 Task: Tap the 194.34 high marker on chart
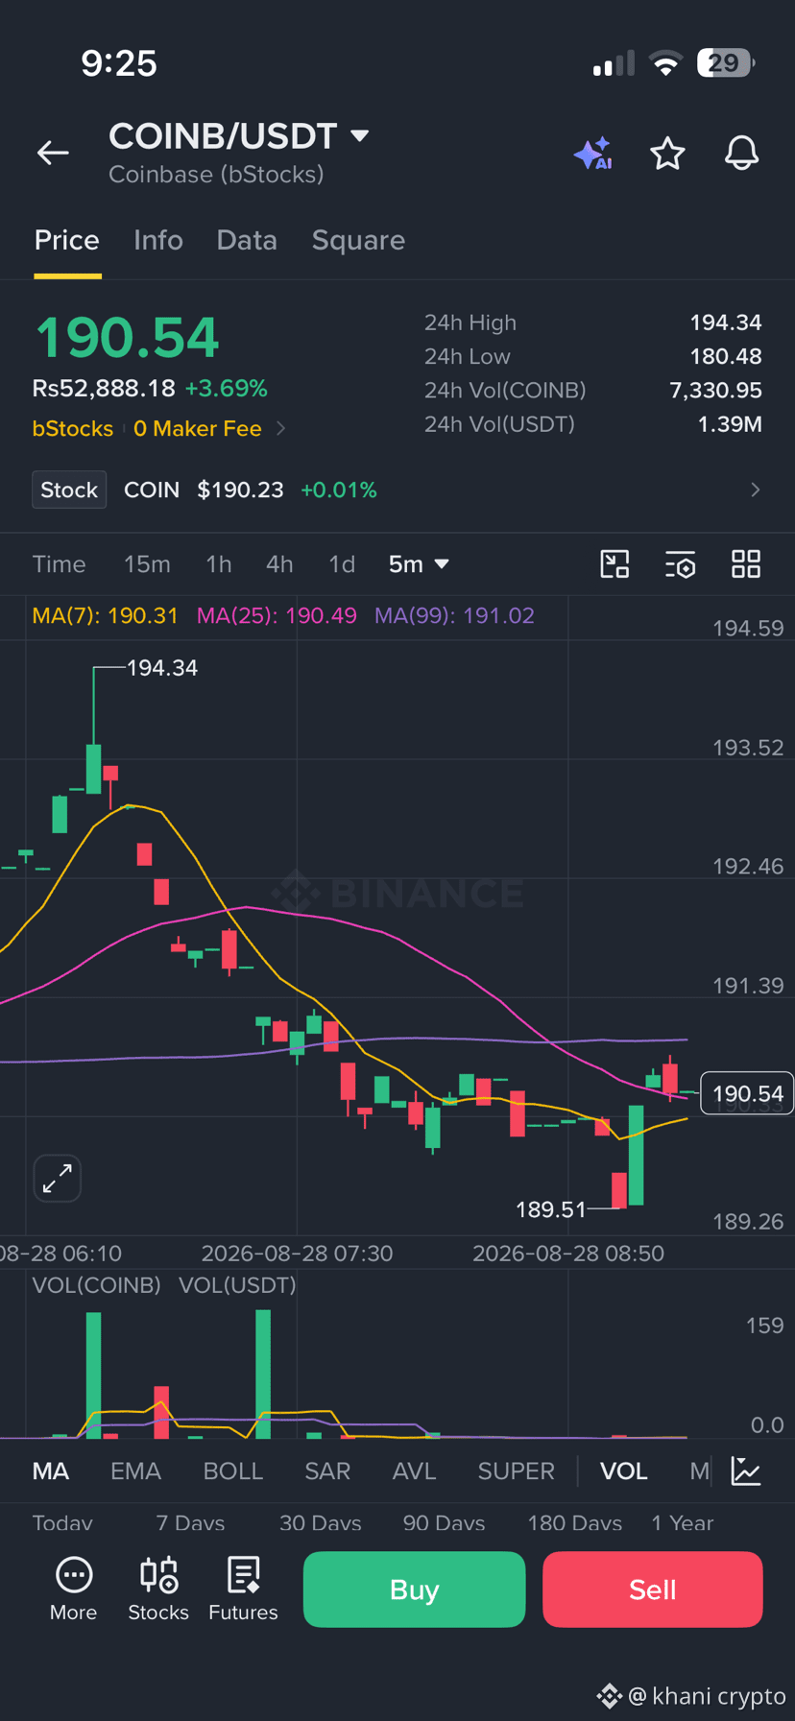162,668
